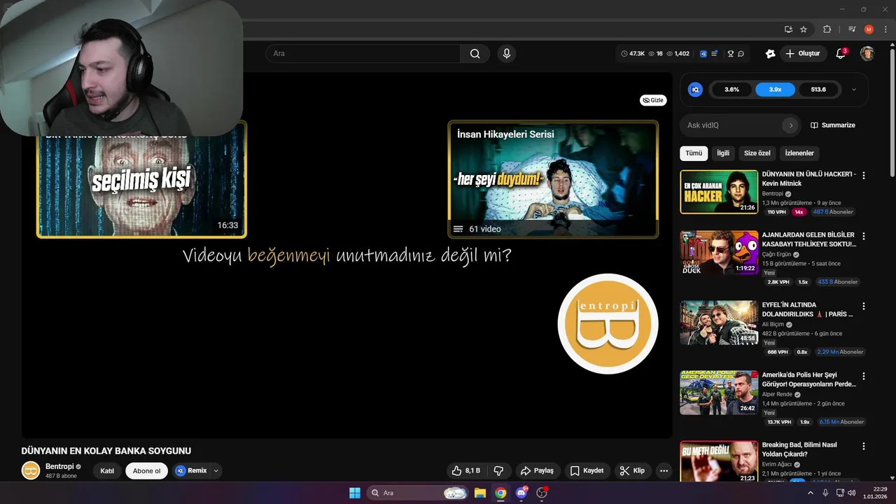Open İnsan Hikayeleri Serisi playlist card
This screenshot has height=504, width=896.
tap(553, 180)
